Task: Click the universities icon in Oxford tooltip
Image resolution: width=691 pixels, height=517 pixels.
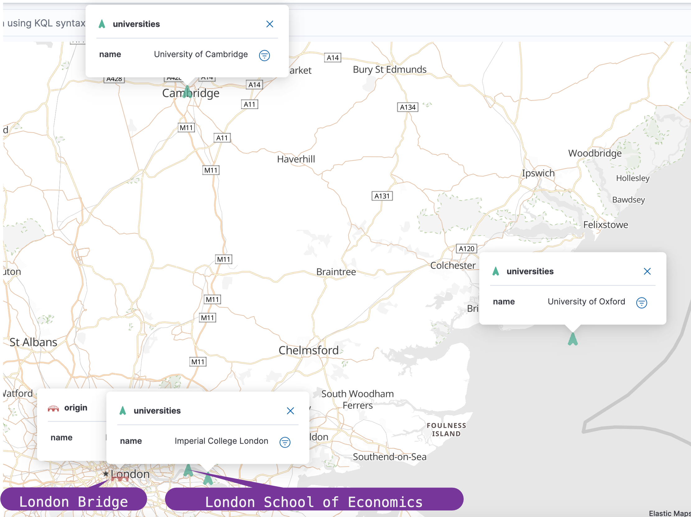Action: click(496, 271)
